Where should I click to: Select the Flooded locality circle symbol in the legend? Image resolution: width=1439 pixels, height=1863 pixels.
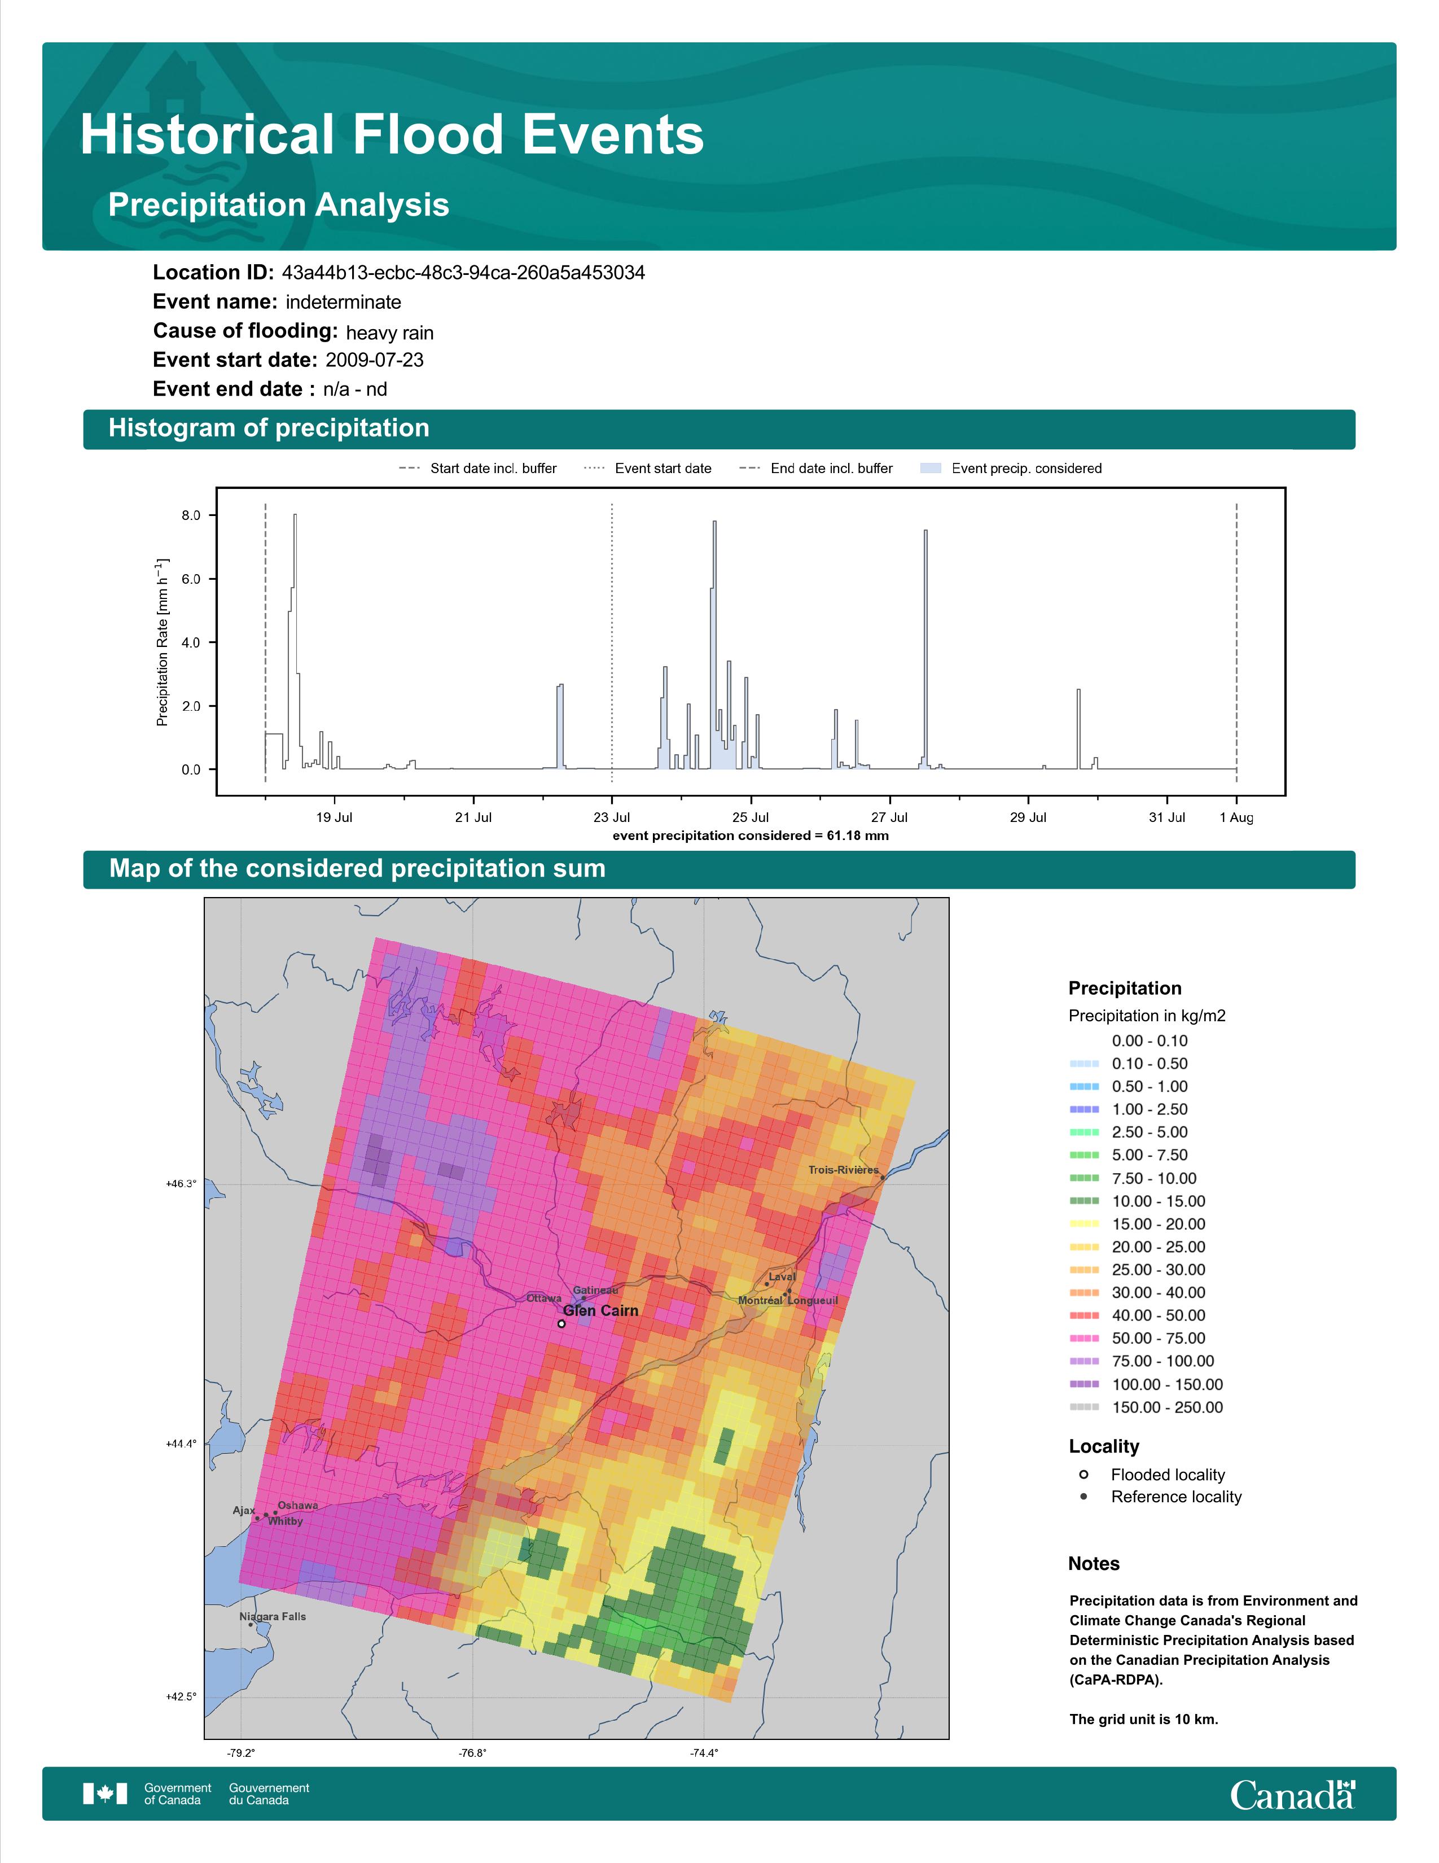point(1083,1475)
